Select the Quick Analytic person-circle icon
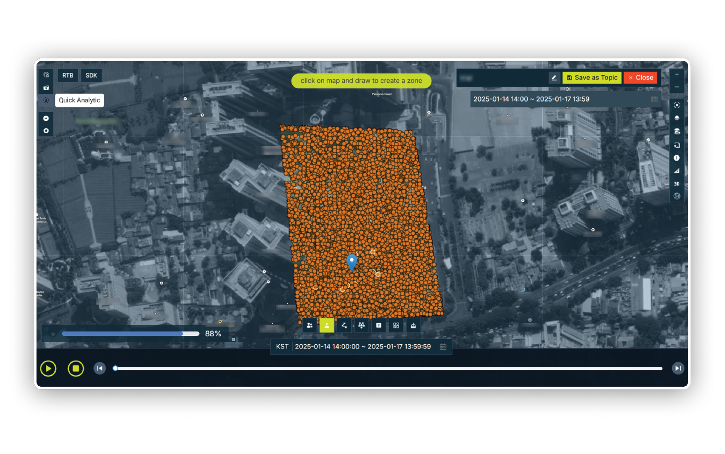725x454 pixels. pyautogui.click(x=46, y=100)
